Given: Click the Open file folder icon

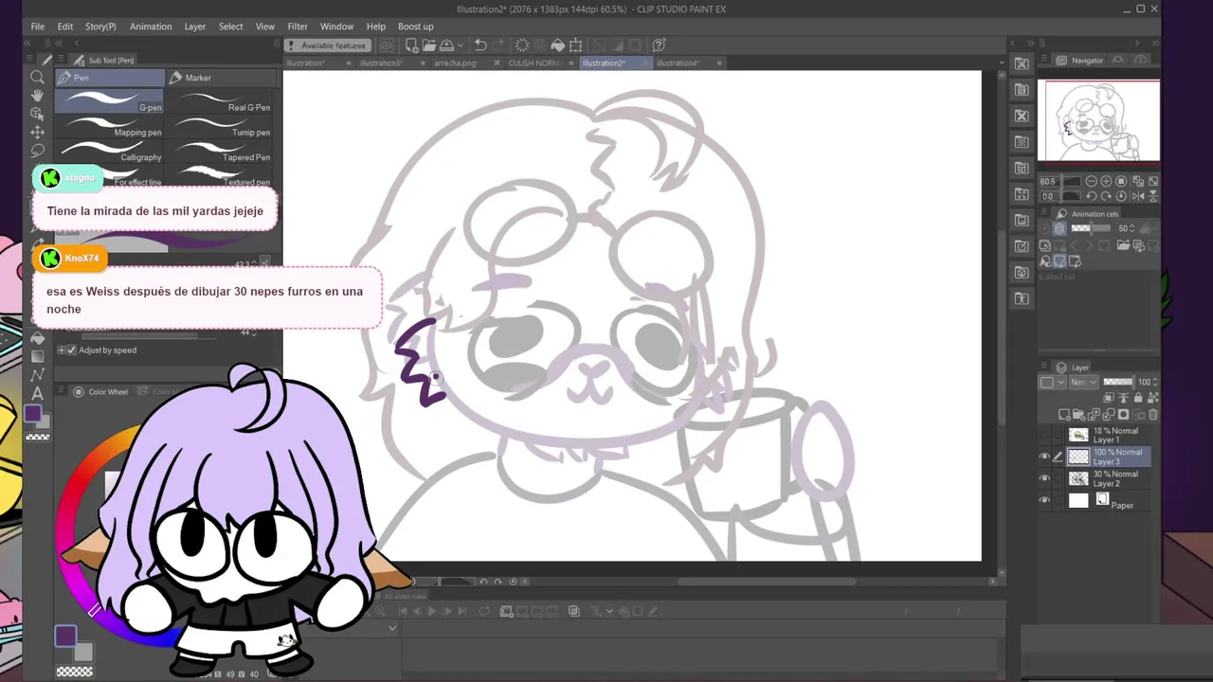Looking at the screenshot, I should (x=429, y=45).
